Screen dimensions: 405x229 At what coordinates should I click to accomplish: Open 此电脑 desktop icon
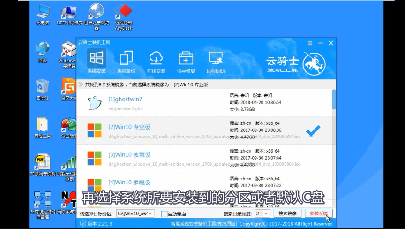tap(43, 15)
